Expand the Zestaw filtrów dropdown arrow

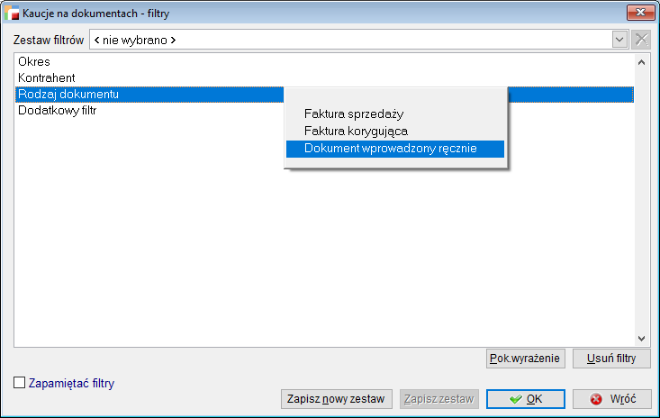point(619,40)
